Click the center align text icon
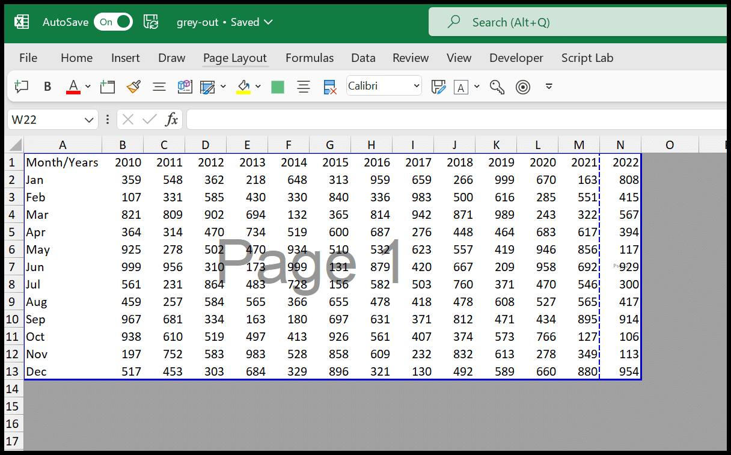This screenshot has width=731, height=455. tap(304, 87)
